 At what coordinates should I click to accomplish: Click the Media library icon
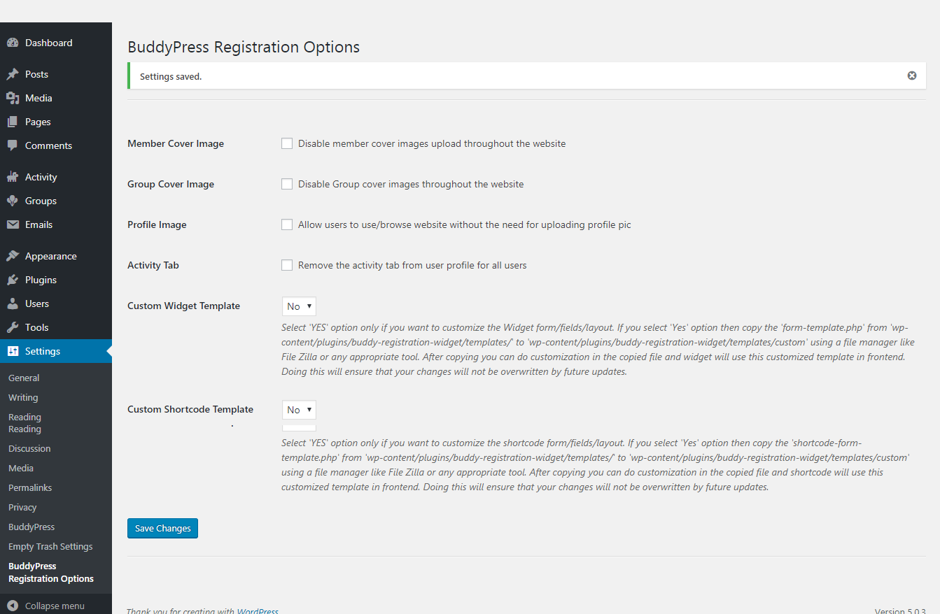coord(13,98)
